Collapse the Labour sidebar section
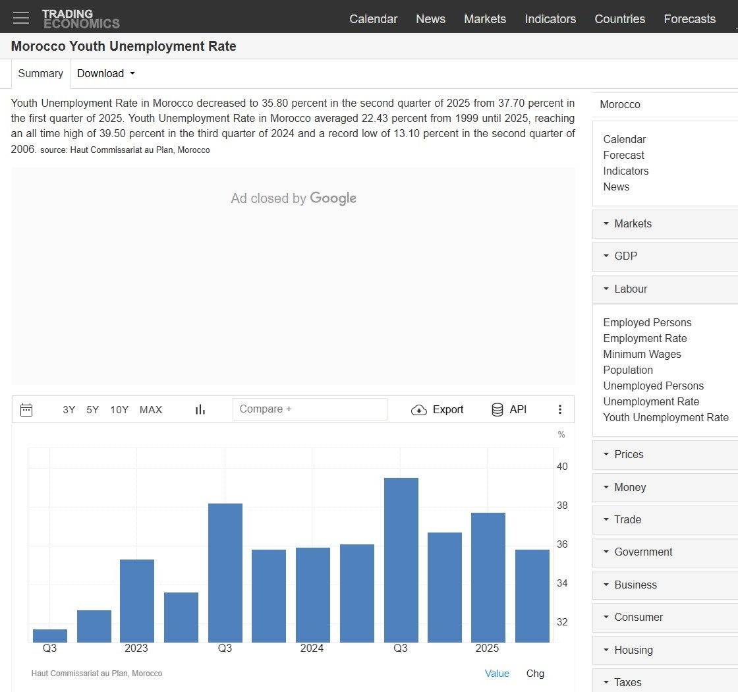 631,289
